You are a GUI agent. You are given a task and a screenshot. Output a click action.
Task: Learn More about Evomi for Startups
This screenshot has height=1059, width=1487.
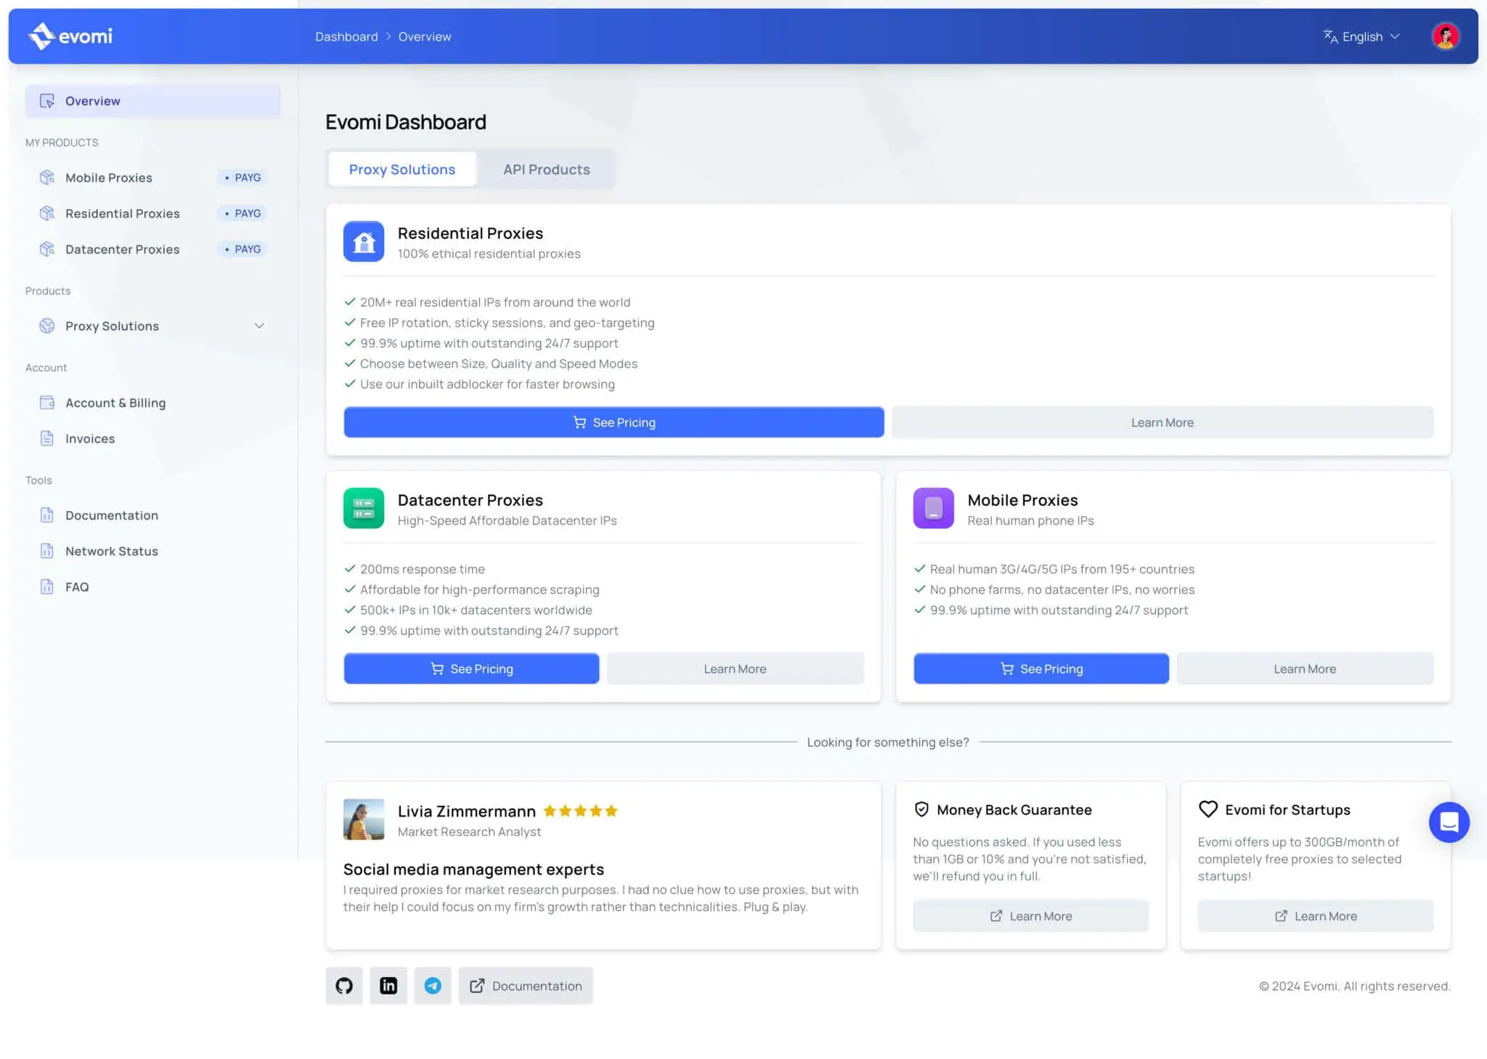click(1316, 916)
